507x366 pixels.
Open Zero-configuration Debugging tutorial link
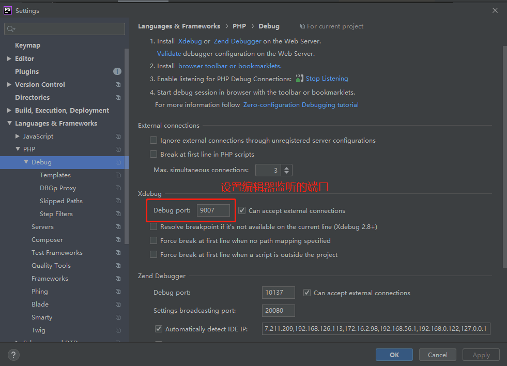pyautogui.click(x=301, y=105)
